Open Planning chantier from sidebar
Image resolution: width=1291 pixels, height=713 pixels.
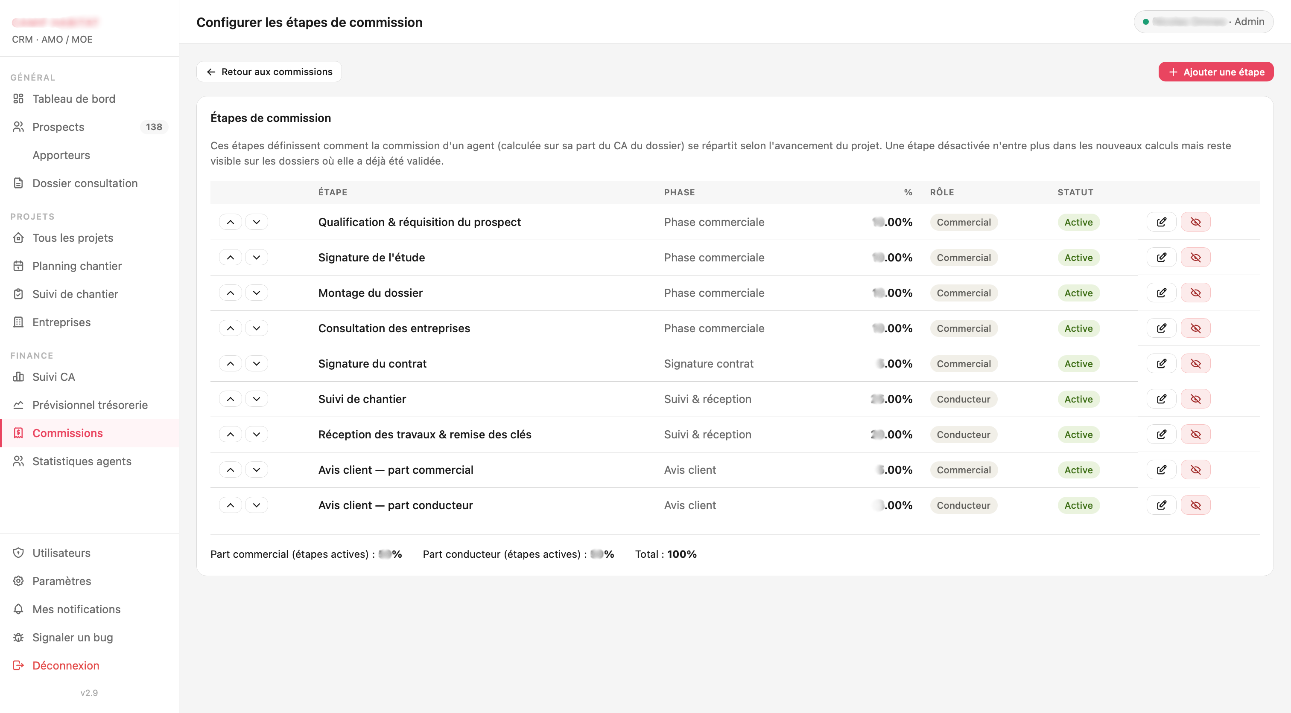click(x=89, y=266)
